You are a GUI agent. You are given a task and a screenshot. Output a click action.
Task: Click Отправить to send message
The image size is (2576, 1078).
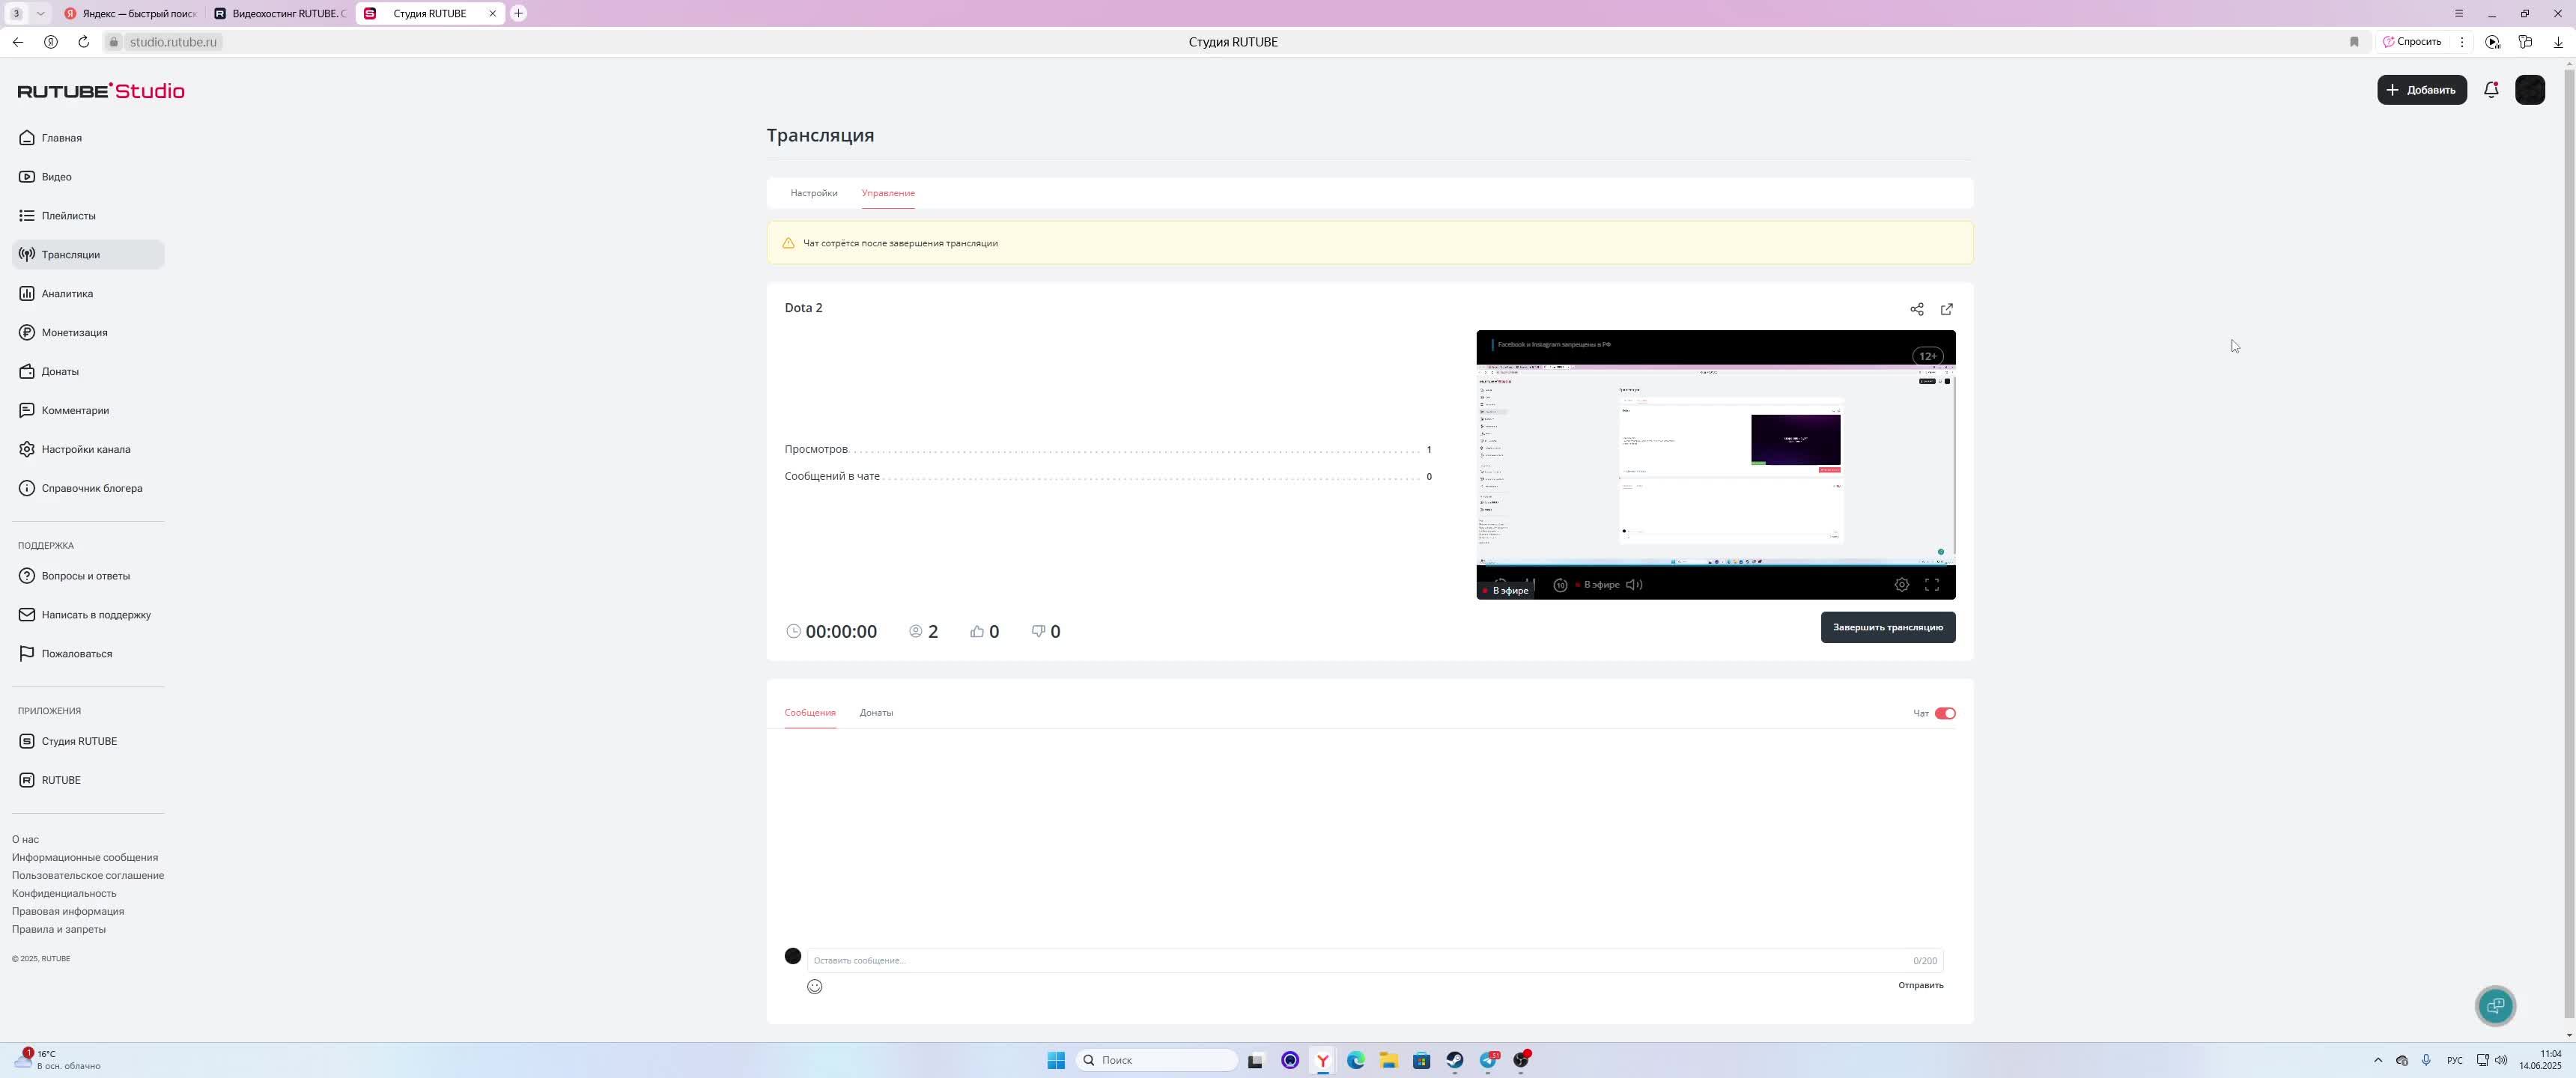1921,986
